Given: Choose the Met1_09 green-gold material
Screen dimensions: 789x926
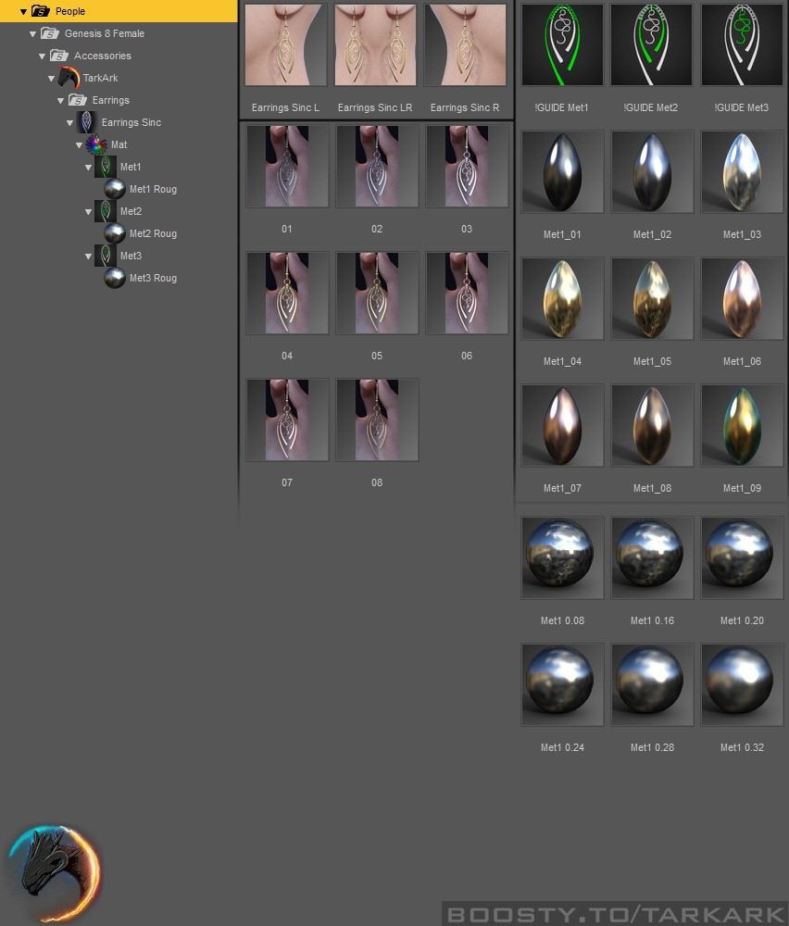Looking at the screenshot, I should (x=742, y=425).
